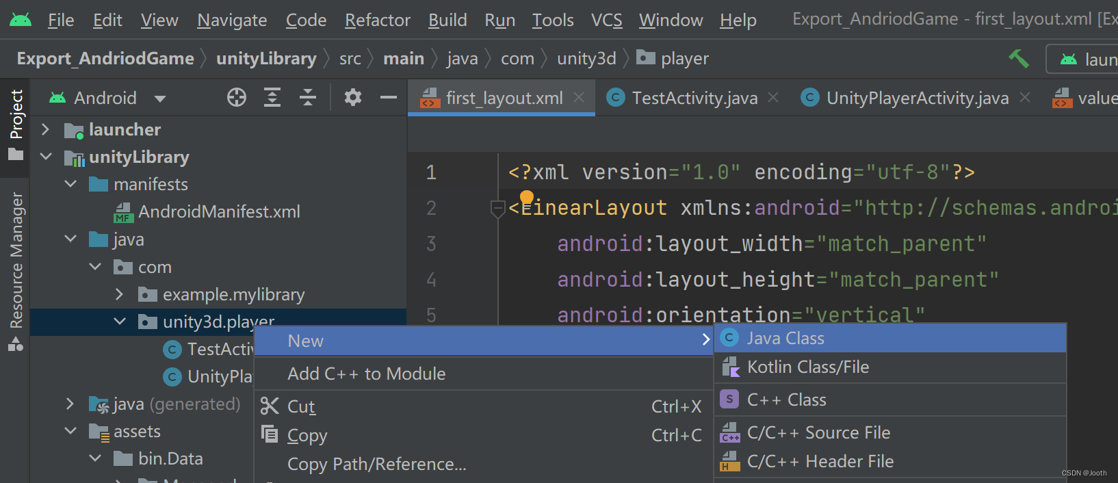Viewport: 1118px width, 483px height.
Task: Open the Project tool window tab
Action: click(x=15, y=125)
